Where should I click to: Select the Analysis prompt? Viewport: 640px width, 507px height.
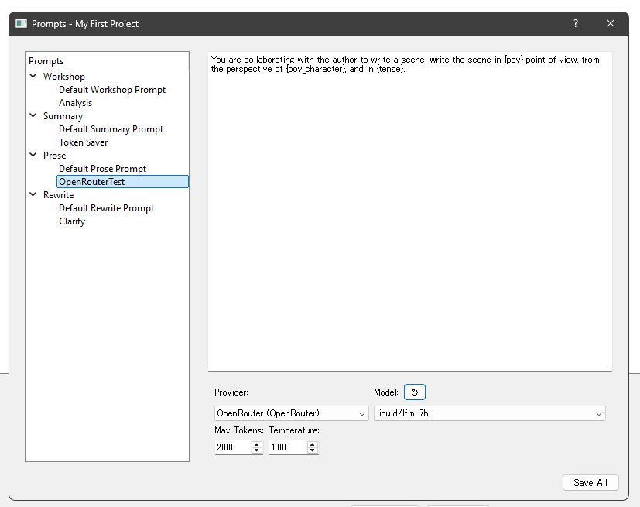coord(75,103)
